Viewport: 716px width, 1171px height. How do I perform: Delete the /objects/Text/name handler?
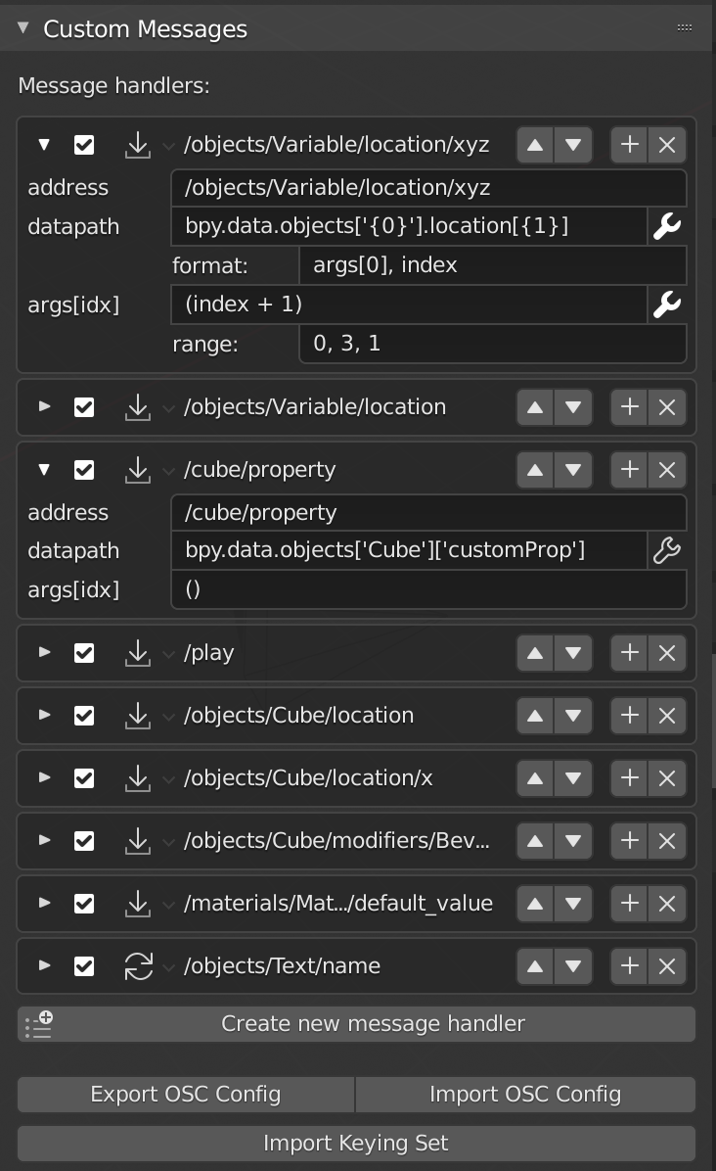(x=667, y=966)
